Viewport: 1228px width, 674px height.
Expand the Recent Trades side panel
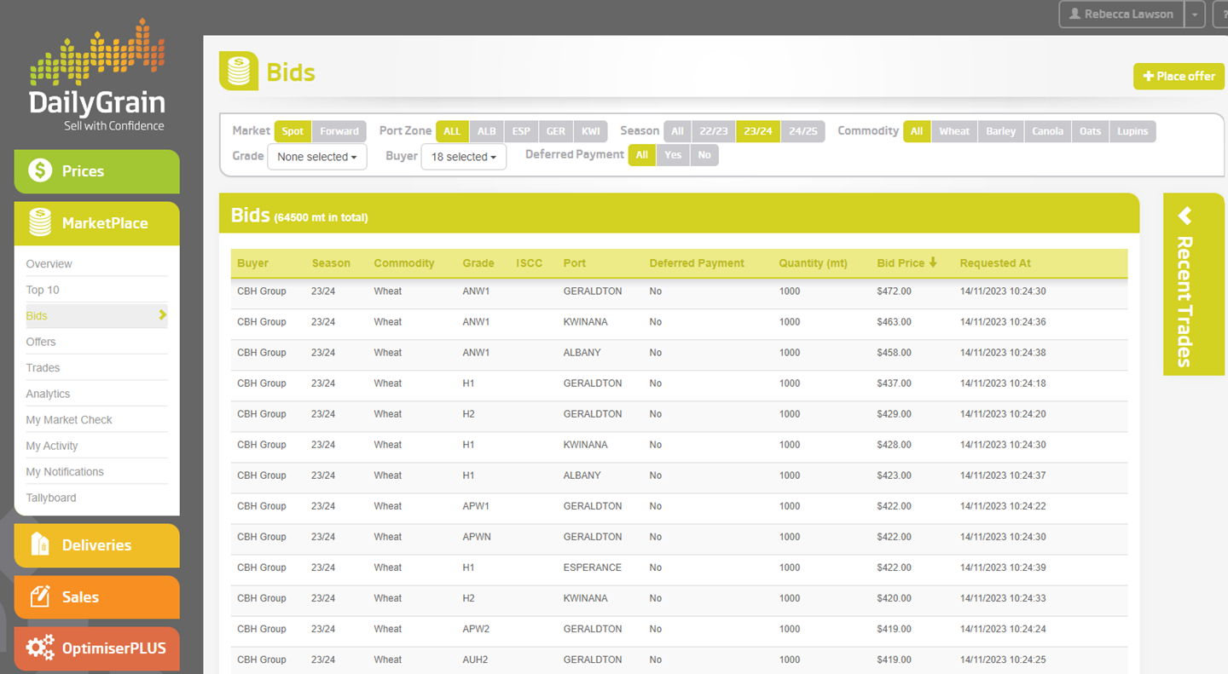tap(1193, 284)
